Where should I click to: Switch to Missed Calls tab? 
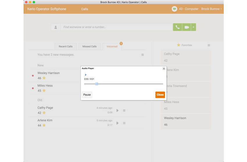[90, 46]
